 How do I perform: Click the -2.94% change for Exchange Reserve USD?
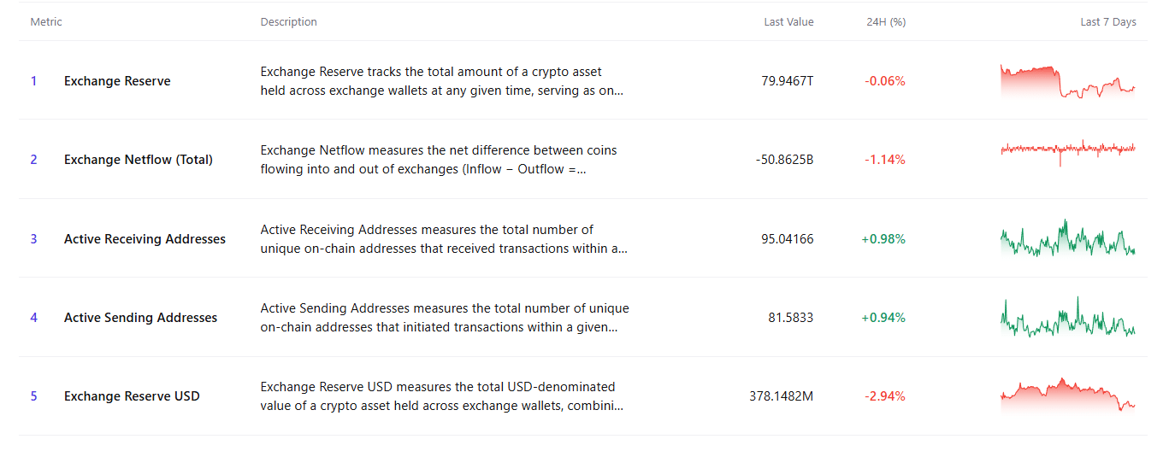885,396
